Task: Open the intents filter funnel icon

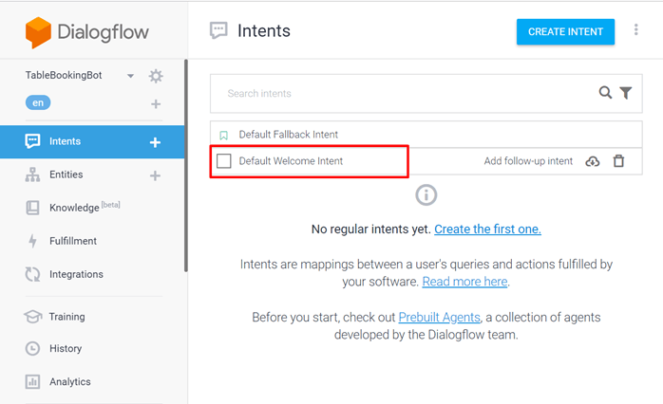Action: (x=626, y=93)
